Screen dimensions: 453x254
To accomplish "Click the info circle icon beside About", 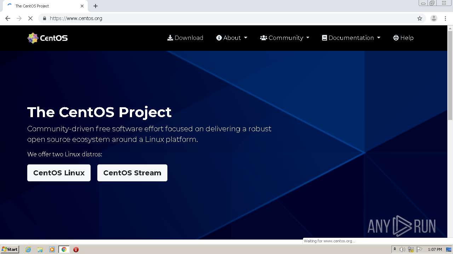I will tap(219, 38).
